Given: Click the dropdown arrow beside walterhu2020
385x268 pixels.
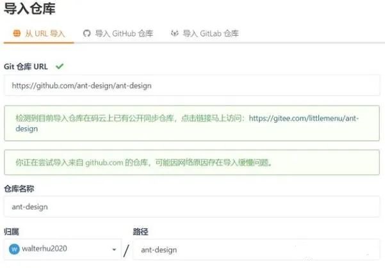Looking at the screenshot, I should pyautogui.click(x=114, y=249).
